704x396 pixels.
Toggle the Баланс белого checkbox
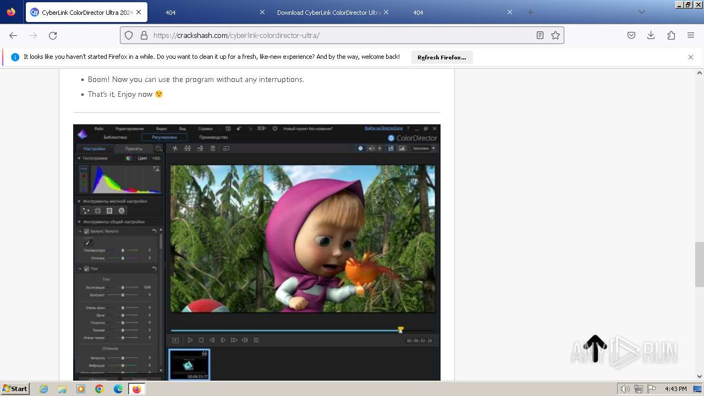pos(86,232)
